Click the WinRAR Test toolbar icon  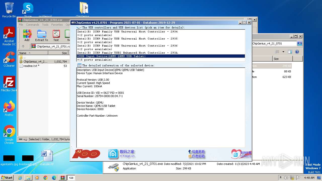tap(56, 35)
